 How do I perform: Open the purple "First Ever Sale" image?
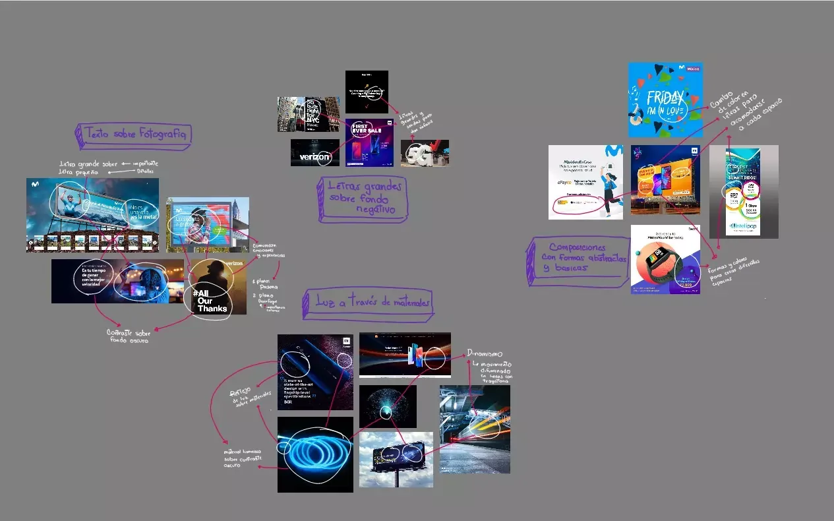[369, 142]
